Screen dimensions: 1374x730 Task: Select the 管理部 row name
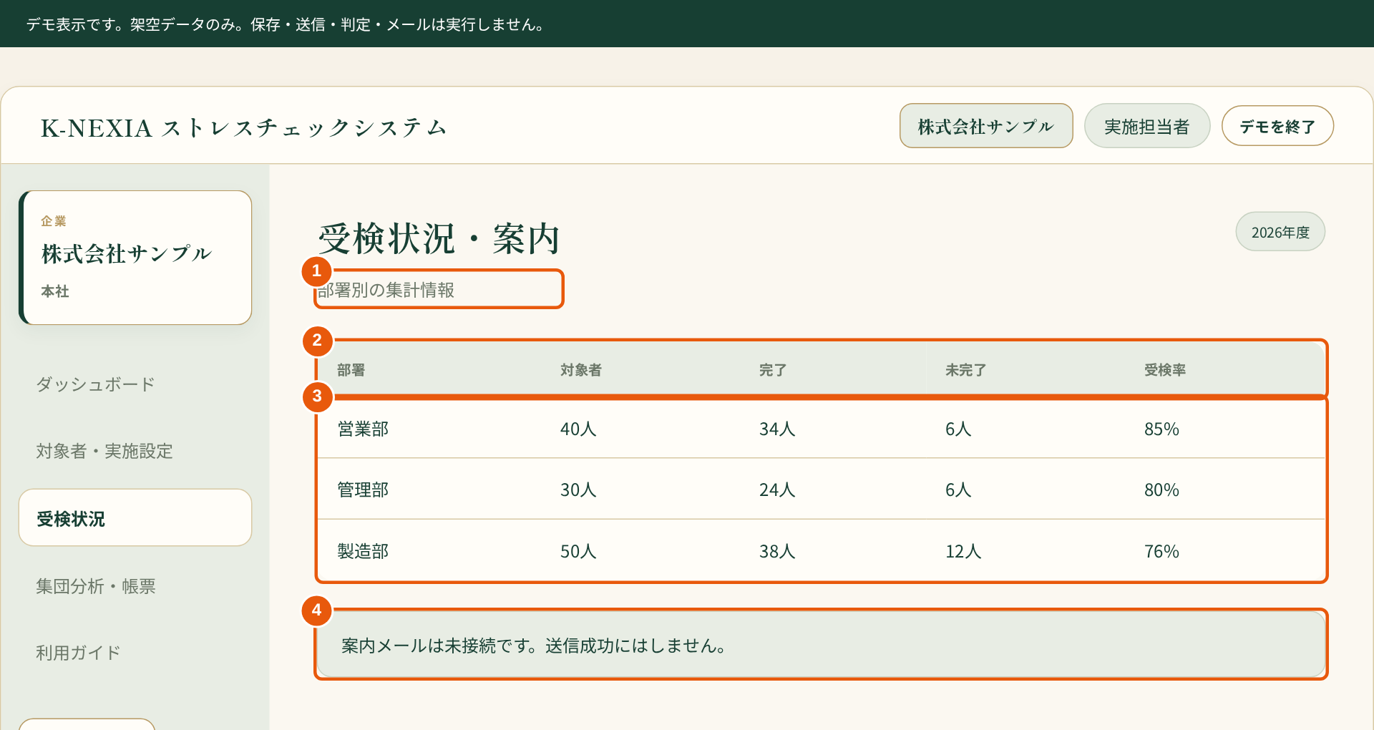[x=363, y=490]
